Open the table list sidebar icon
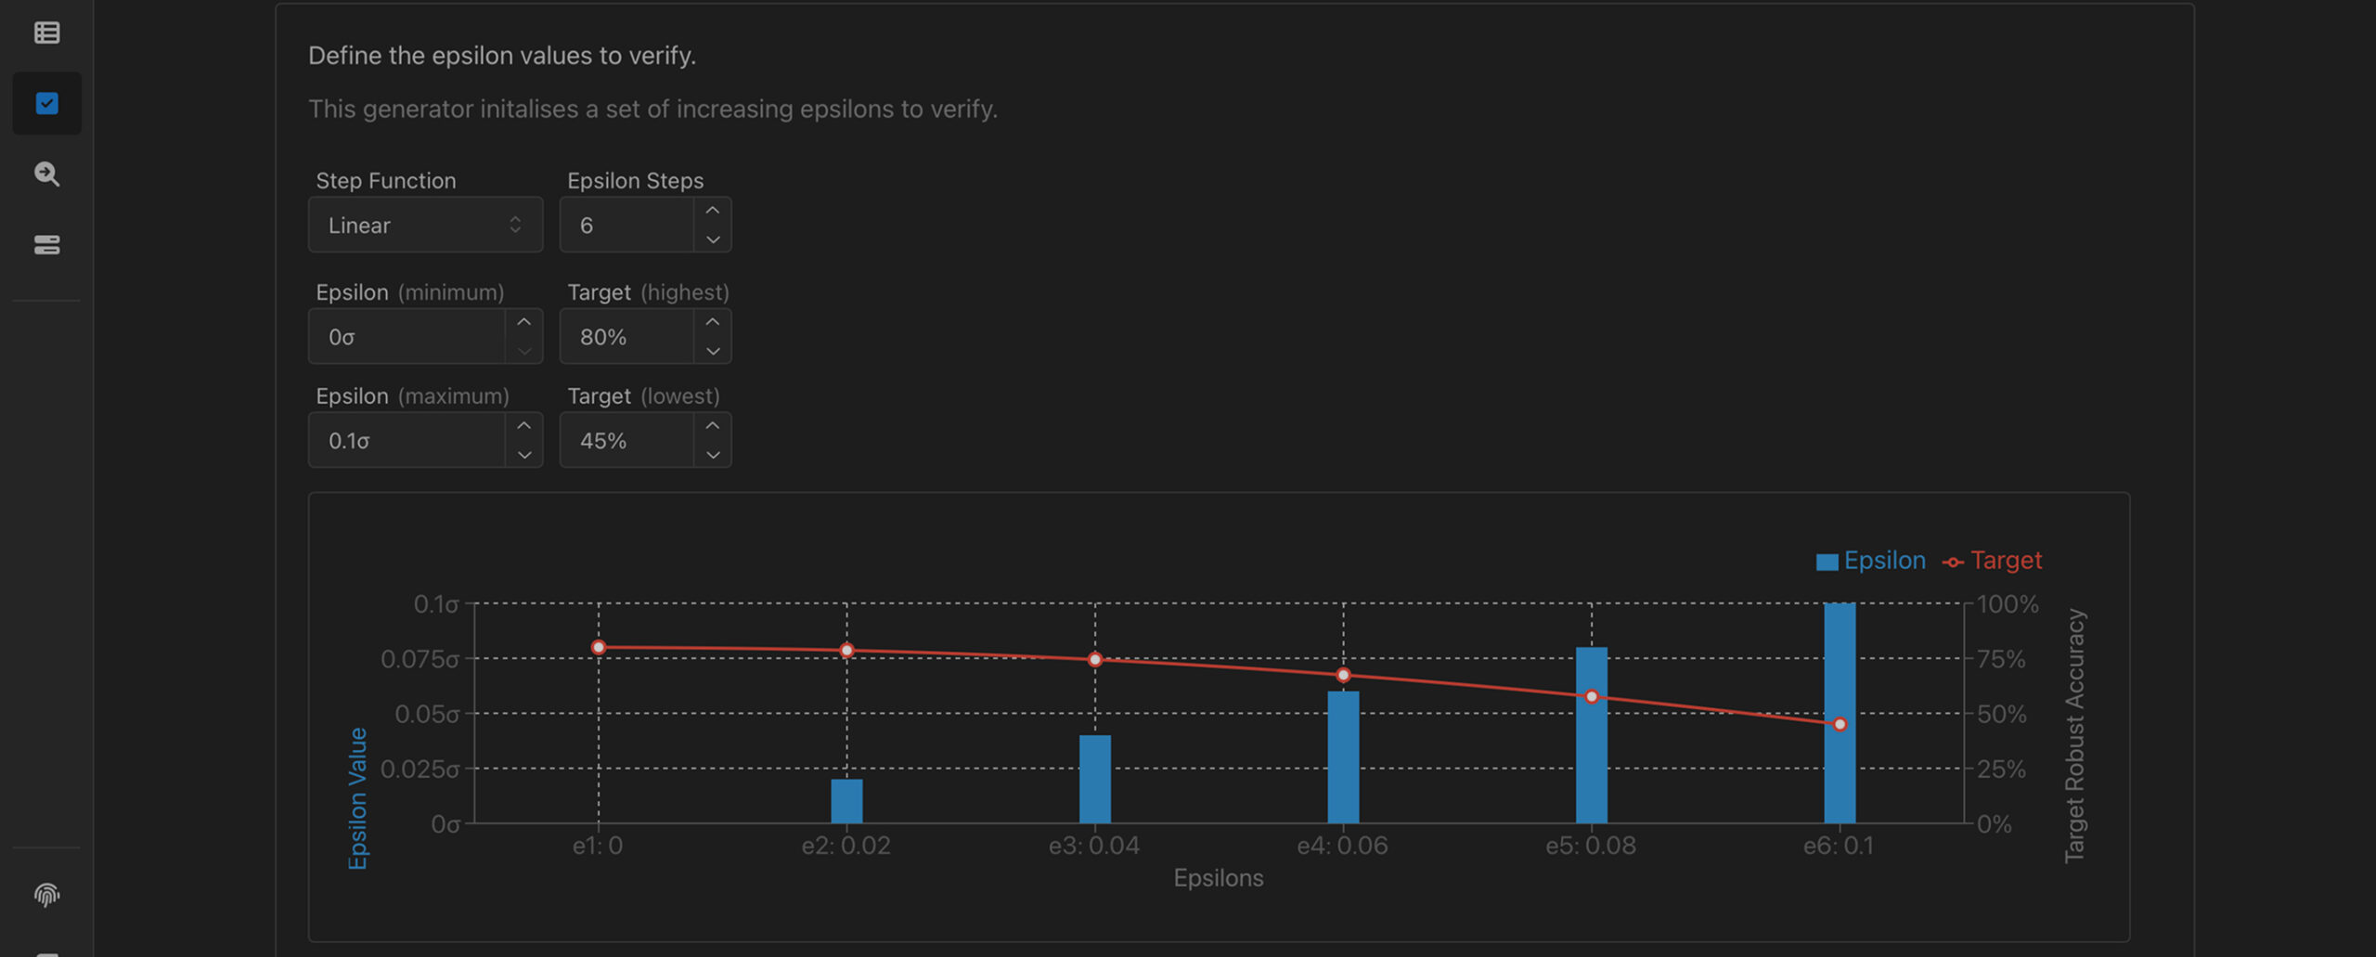The height and width of the screenshot is (957, 2376). 46,33
